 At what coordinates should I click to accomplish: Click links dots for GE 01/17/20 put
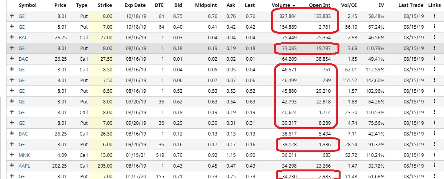434,175
